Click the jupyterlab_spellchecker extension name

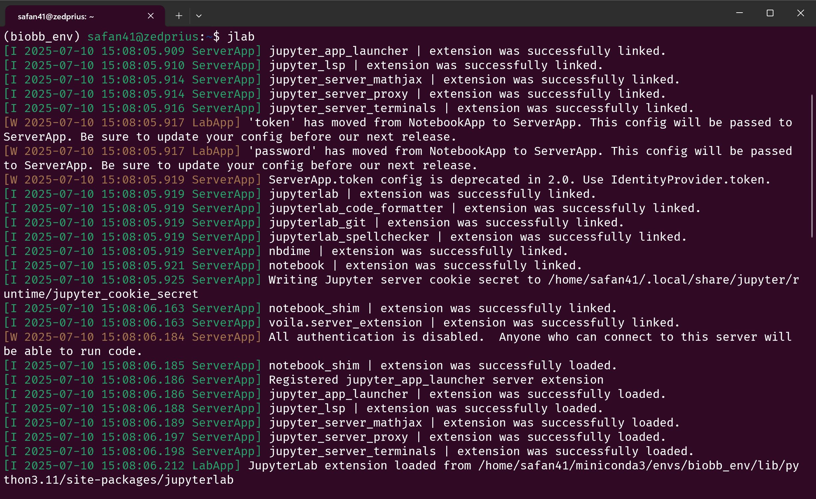(349, 237)
